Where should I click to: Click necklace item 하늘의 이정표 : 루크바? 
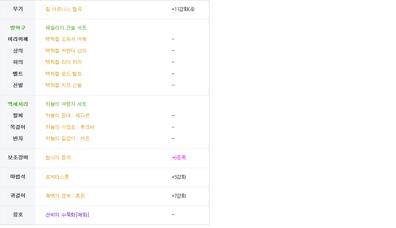(70, 127)
